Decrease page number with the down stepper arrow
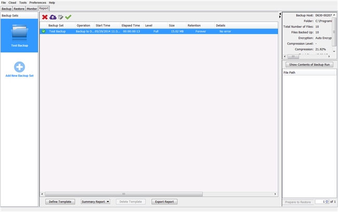338x212 pixels. click(x=327, y=203)
